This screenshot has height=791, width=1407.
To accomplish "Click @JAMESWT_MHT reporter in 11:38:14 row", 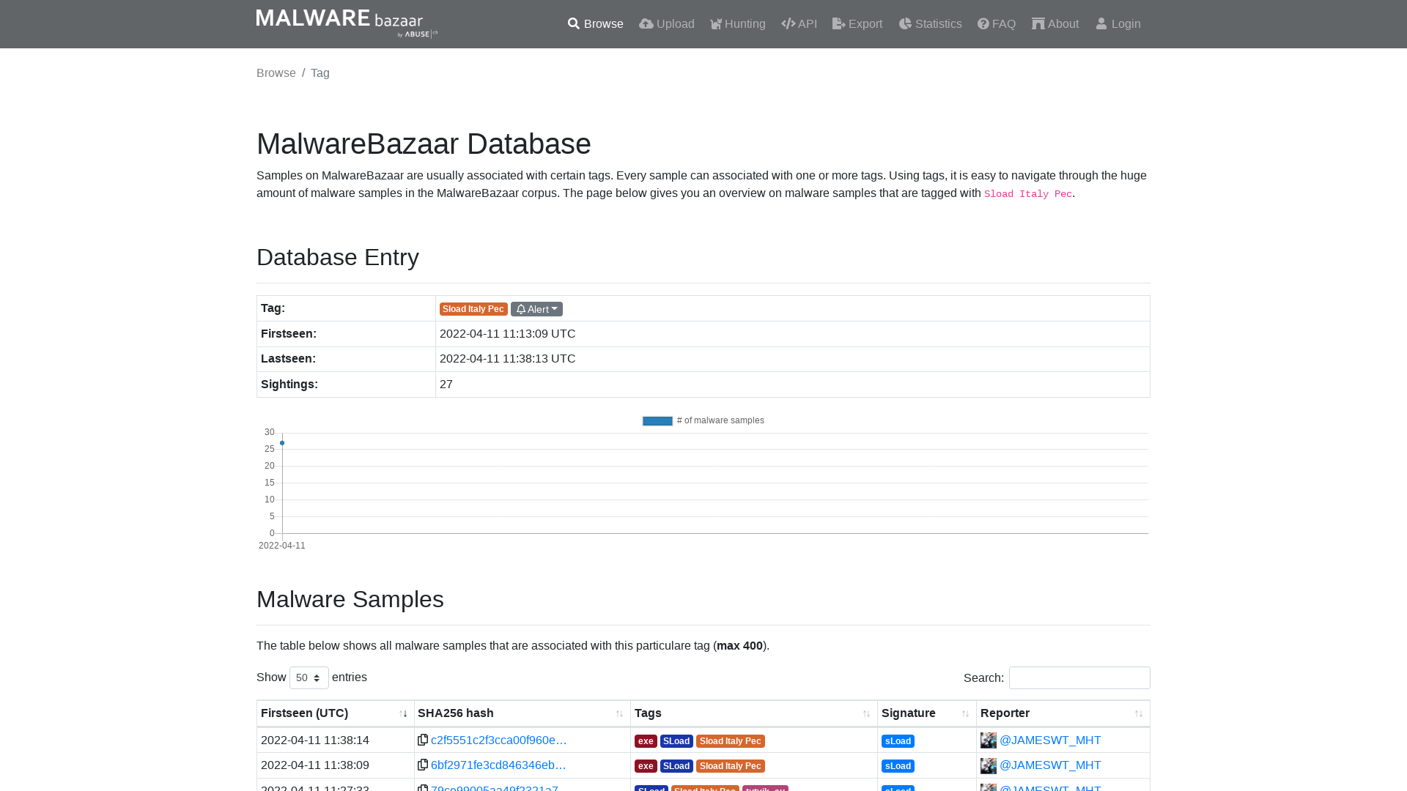I will [x=1050, y=740].
